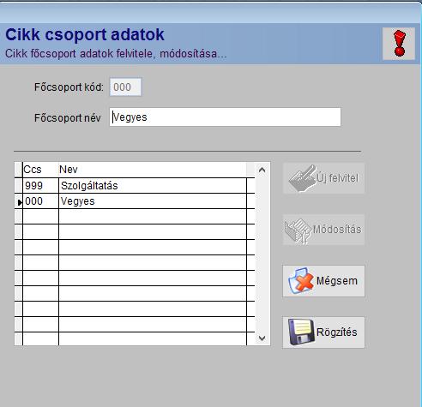This screenshot has height=407, width=422.
Task: Click the Nev column header
Action: point(153,170)
